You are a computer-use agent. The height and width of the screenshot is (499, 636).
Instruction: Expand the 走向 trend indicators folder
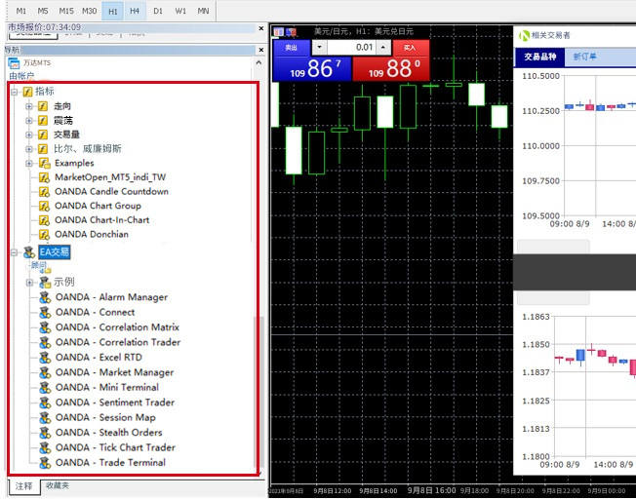(x=29, y=106)
